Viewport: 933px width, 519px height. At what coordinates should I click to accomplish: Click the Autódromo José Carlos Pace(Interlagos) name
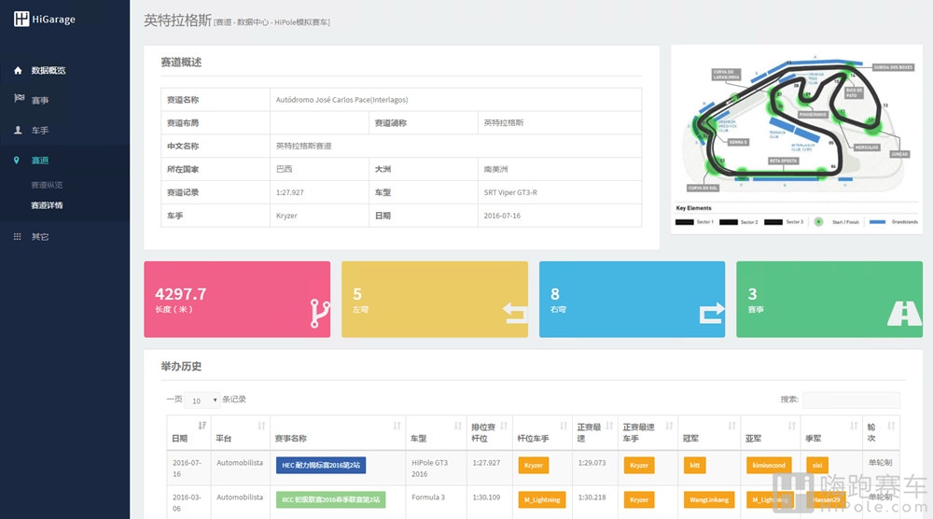coord(341,99)
